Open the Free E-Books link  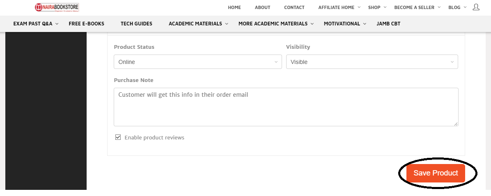86,24
